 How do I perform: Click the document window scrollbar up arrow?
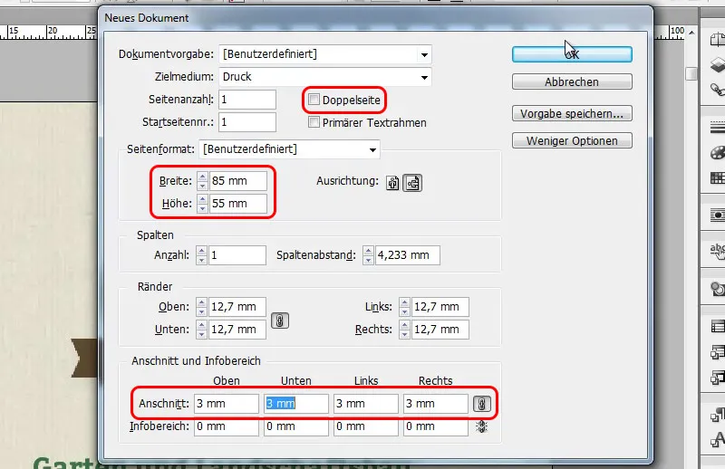[691, 33]
